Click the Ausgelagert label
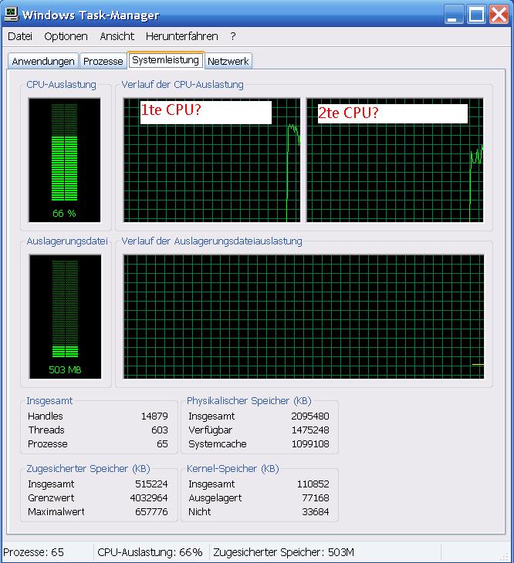514x563 pixels. pos(215,498)
